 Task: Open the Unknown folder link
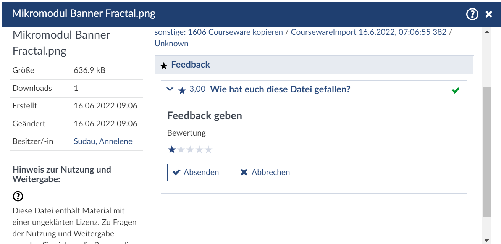(171, 44)
